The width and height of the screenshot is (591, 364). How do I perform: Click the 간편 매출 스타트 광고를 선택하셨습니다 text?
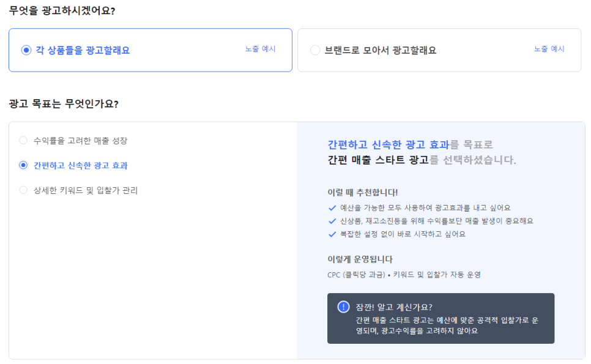click(422, 160)
